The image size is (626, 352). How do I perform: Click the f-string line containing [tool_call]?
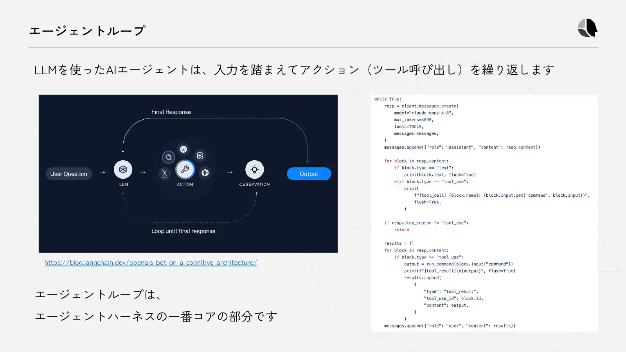502,196
